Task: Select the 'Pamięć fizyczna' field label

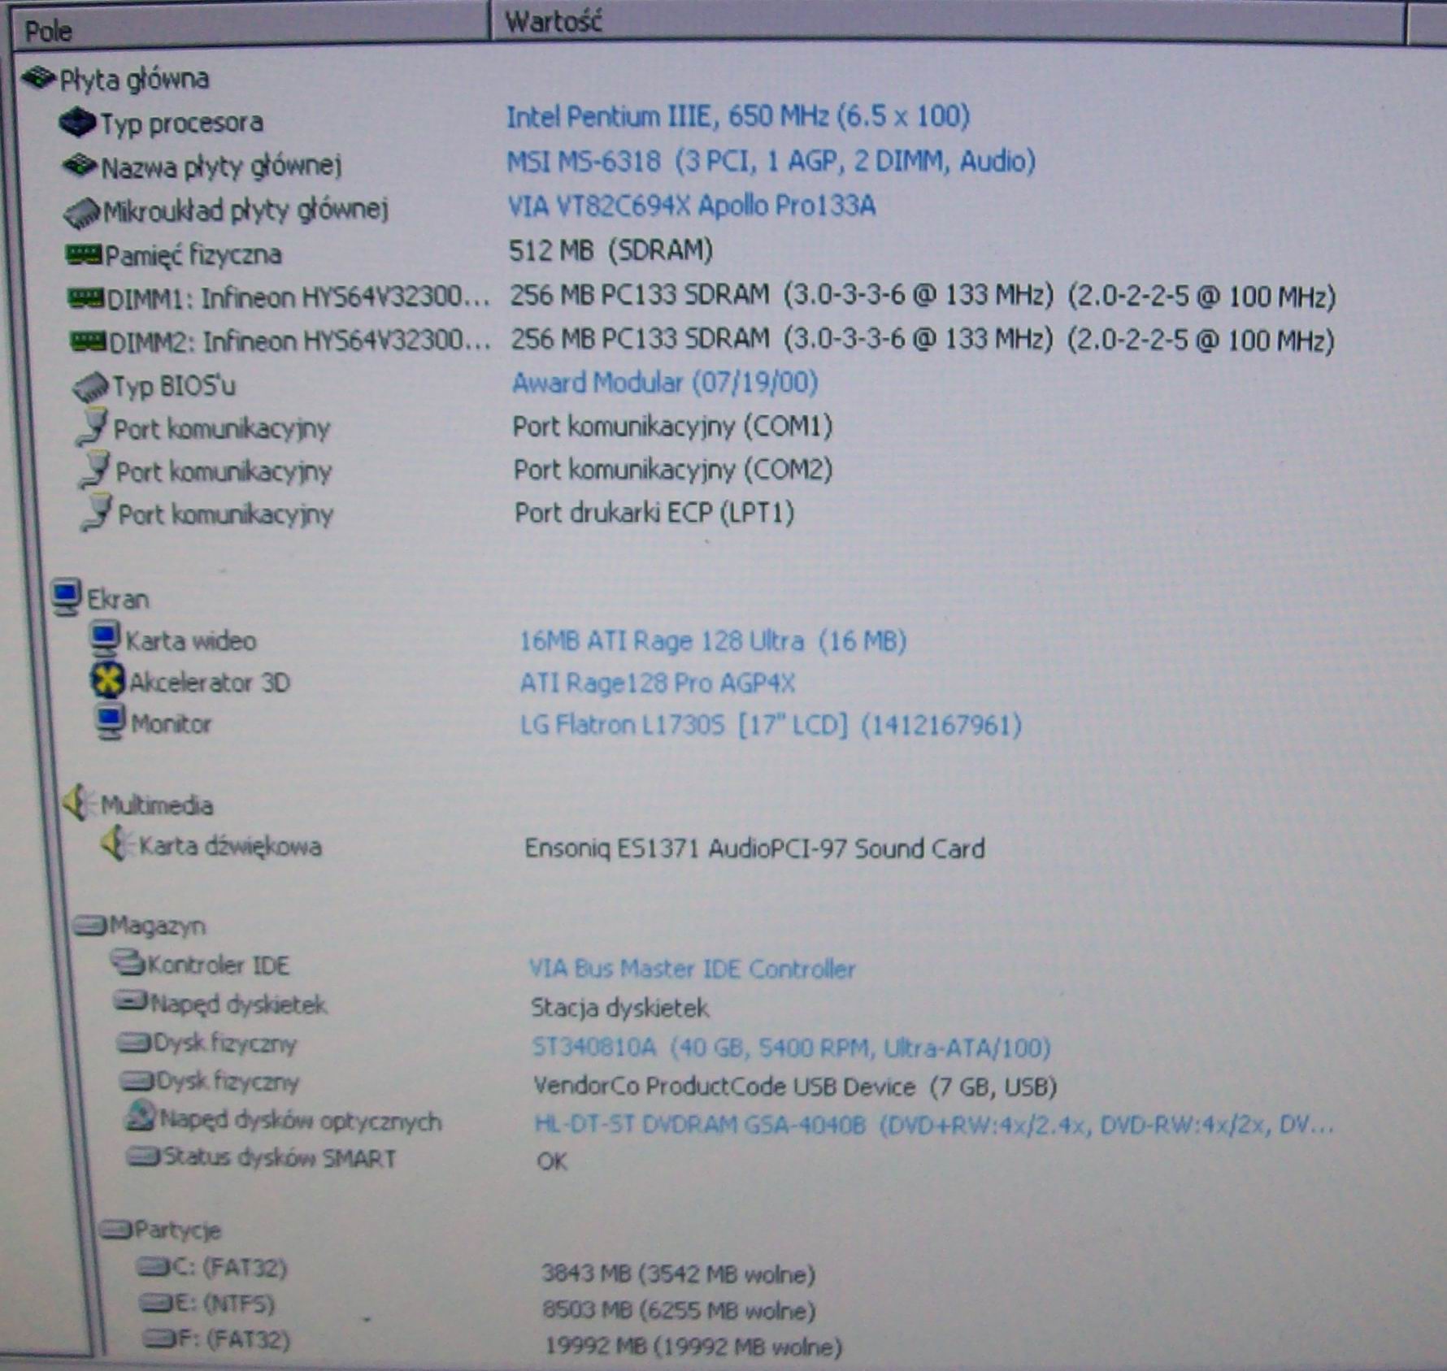Action: pos(193,255)
